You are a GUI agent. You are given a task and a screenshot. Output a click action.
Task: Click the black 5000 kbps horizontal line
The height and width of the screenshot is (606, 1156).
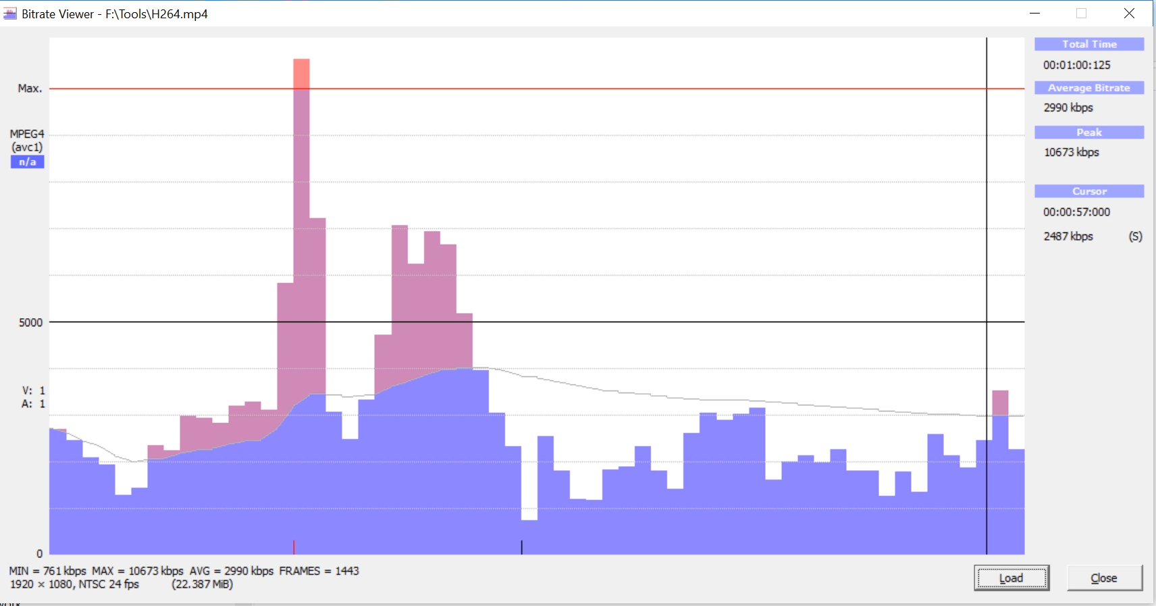[x=537, y=322]
